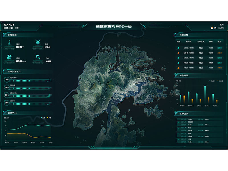Click the 36.2℃ temperature reading
This screenshot has width=228, height=171.
coord(221,28)
